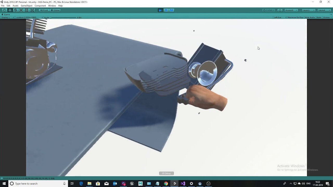Screen dimensions: 333x187
Task: Toggle Maximize On Play
Action: 296,17
